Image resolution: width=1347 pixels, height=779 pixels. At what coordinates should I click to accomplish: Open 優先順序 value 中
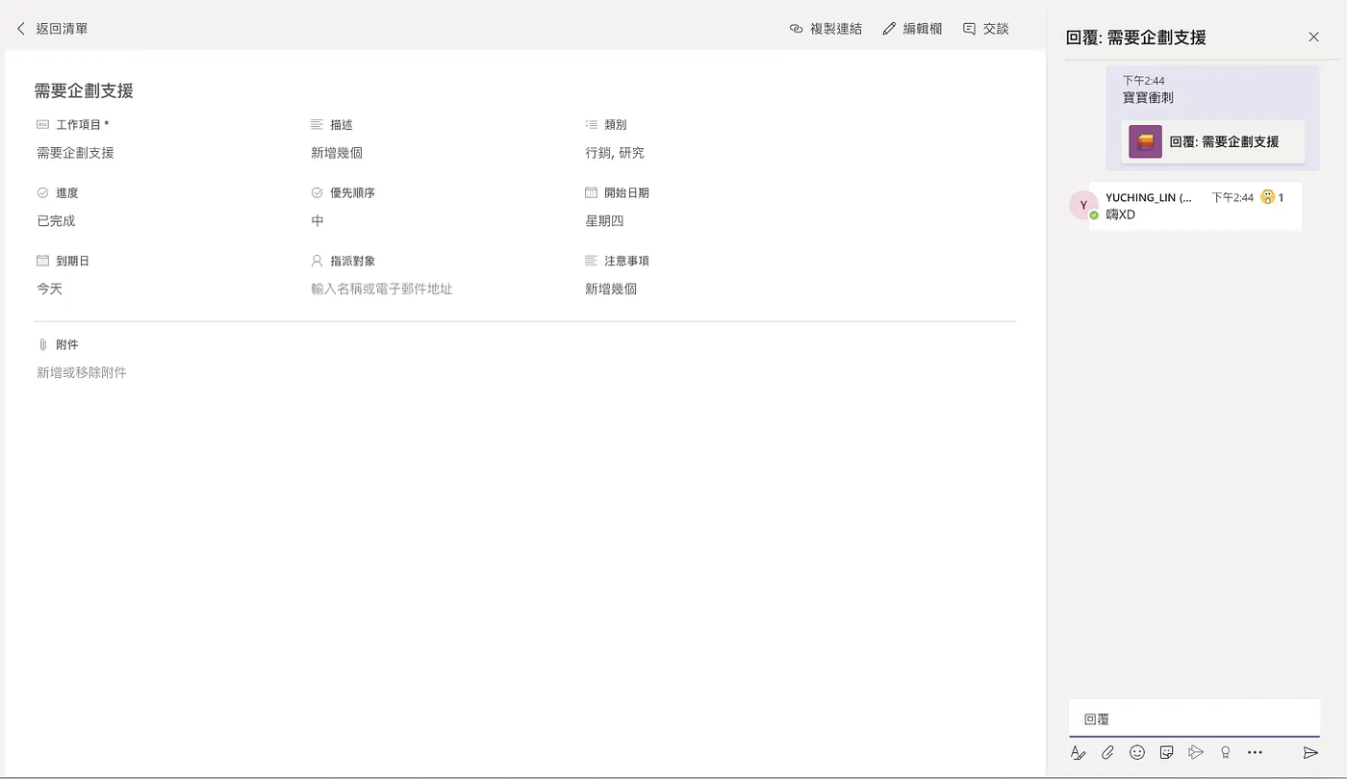pyautogui.click(x=318, y=221)
